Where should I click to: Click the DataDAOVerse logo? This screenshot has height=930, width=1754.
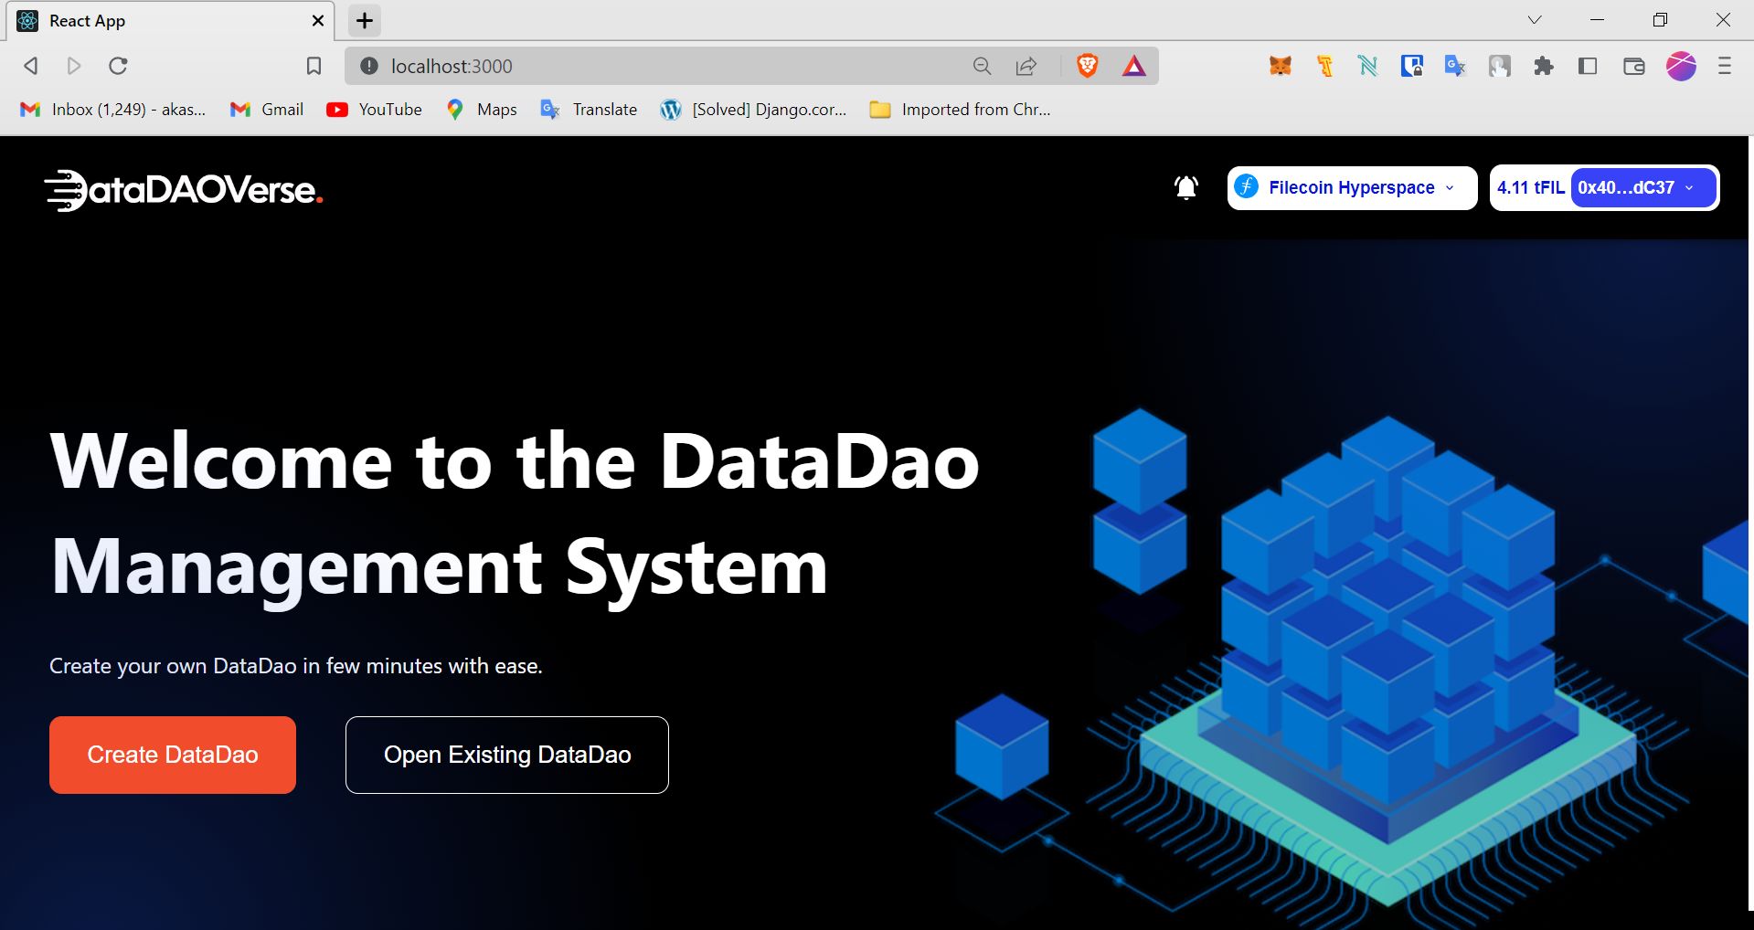184,190
